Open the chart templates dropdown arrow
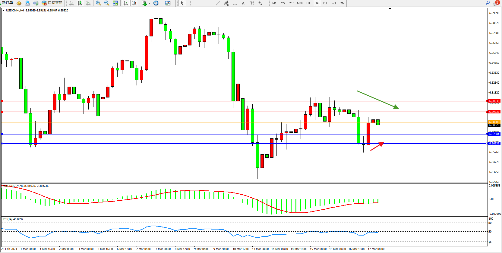The image size is (502, 253). pyautogui.click(x=173, y=3)
